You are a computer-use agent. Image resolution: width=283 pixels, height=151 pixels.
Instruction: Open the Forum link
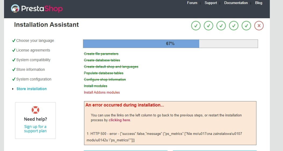pyautogui.click(x=192, y=3)
